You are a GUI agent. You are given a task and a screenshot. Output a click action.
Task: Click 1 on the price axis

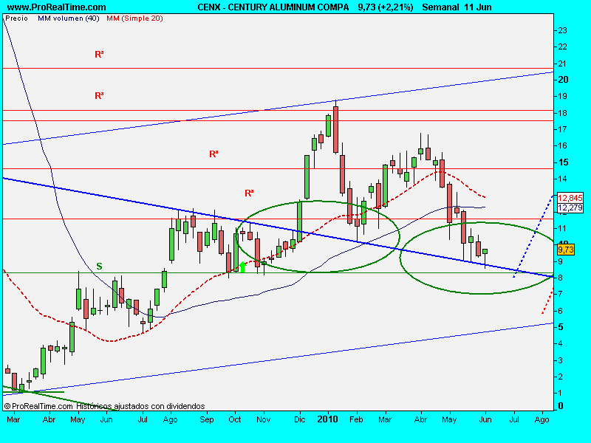click(561, 393)
